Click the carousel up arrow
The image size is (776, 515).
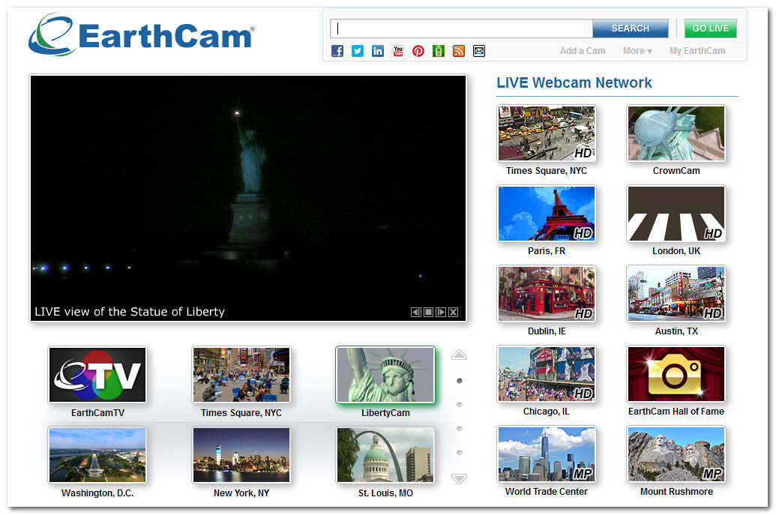point(460,355)
